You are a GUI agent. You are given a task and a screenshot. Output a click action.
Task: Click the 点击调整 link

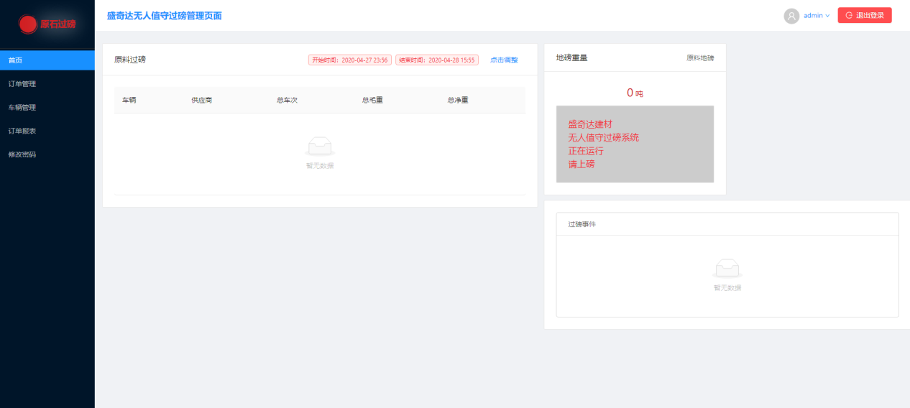click(x=504, y=60)
